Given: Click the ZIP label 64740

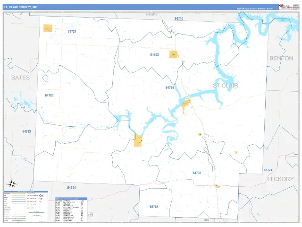Looking at the screenshot, I should coord(179,18).
